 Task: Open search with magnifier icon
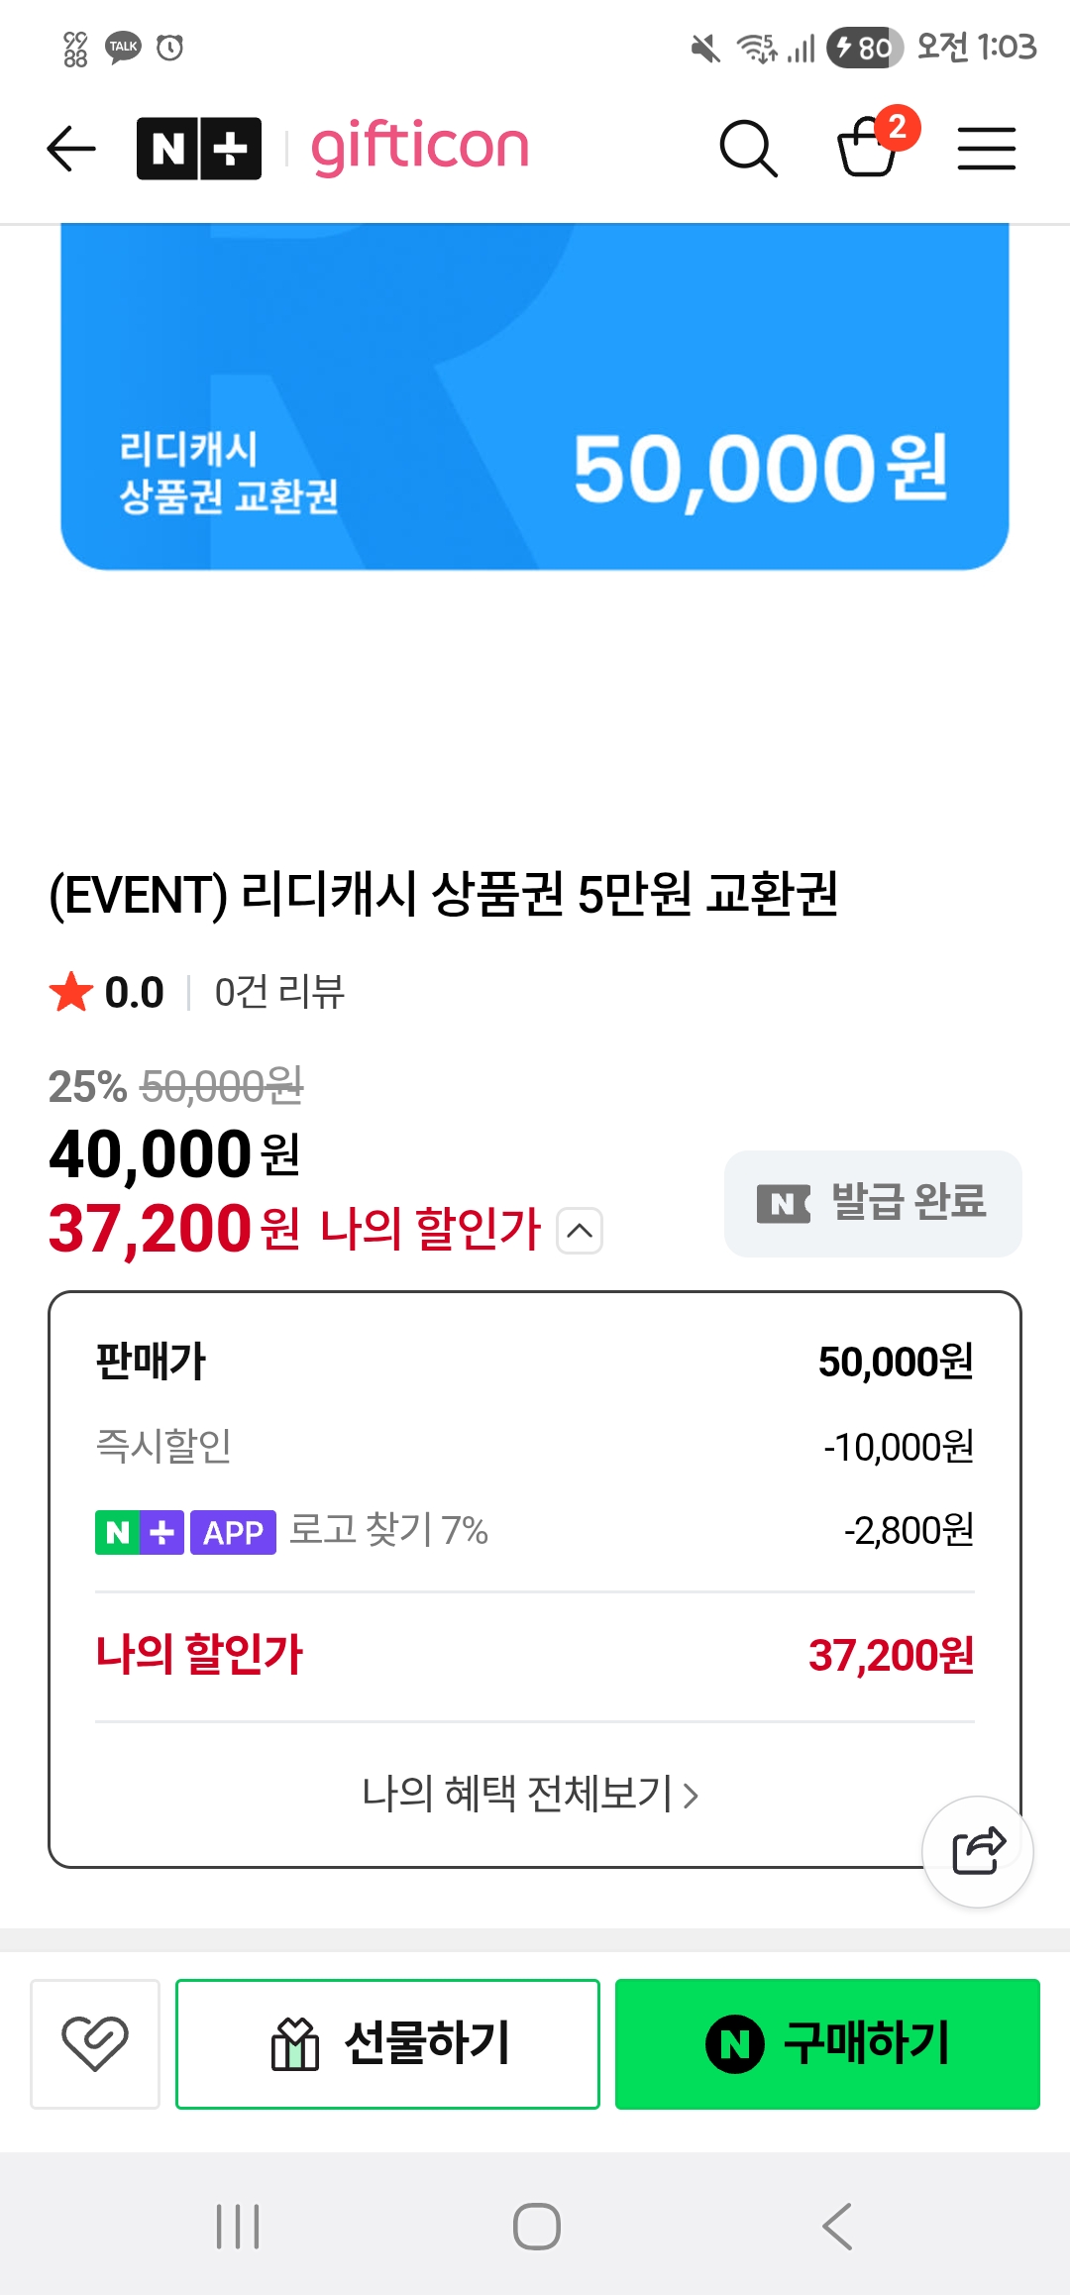[x=748, y=149]
